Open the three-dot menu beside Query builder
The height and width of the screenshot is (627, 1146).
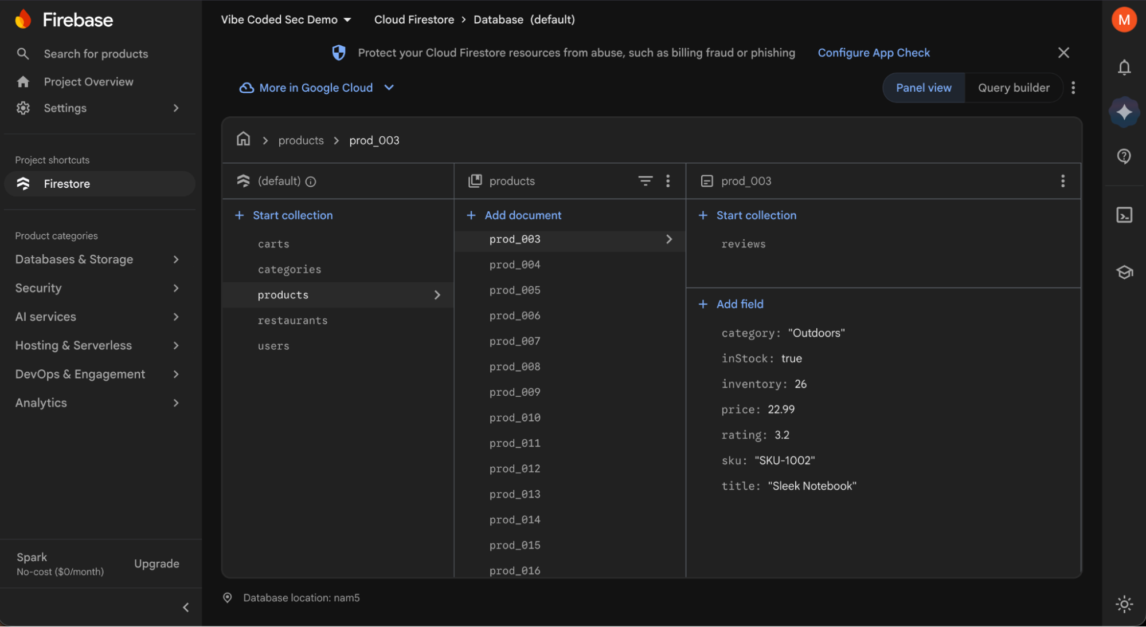coord(1073,88)
